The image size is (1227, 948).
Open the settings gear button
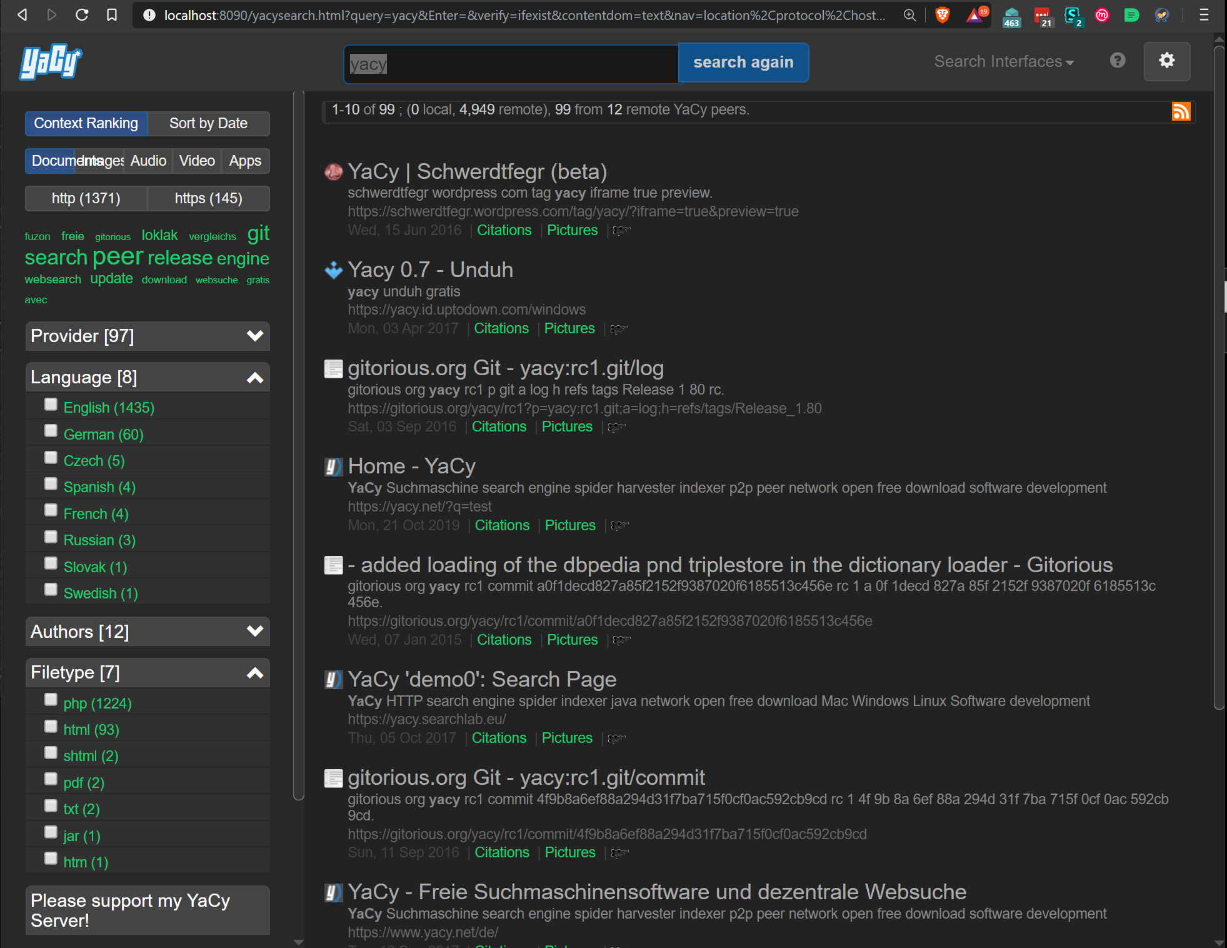pos(1166,61)
